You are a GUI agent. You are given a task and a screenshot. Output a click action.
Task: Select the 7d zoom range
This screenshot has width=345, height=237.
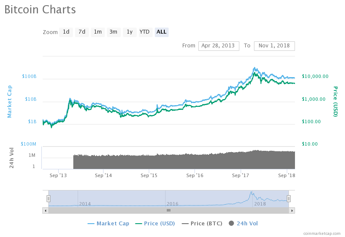click(82, 32)
